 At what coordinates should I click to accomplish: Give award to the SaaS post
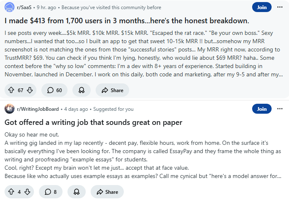point(82,90)
